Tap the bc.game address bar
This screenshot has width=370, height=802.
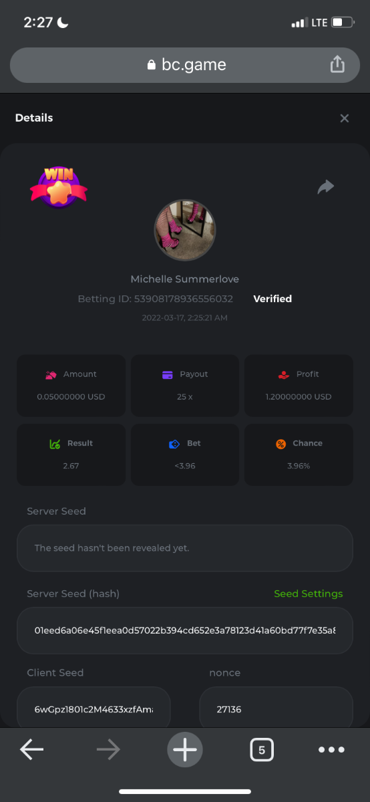(185, 65)
